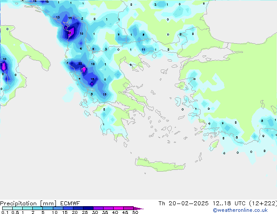277x214 pixels.
Task: Select the legend swatch between 20 and 25
Action: [x=78, y=208]
